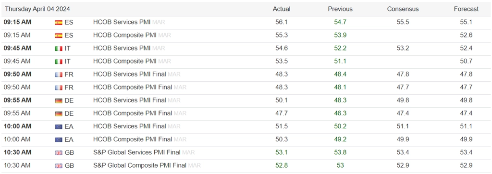This screenshot has height=174, width=492.
Task: Open Germany HCOB Composite PMI Final event
Action: point(133,113)
